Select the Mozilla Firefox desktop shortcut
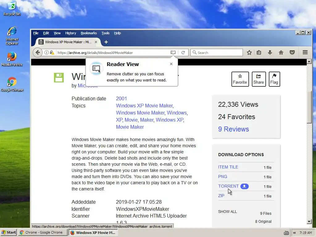 [x=12, y=59]
